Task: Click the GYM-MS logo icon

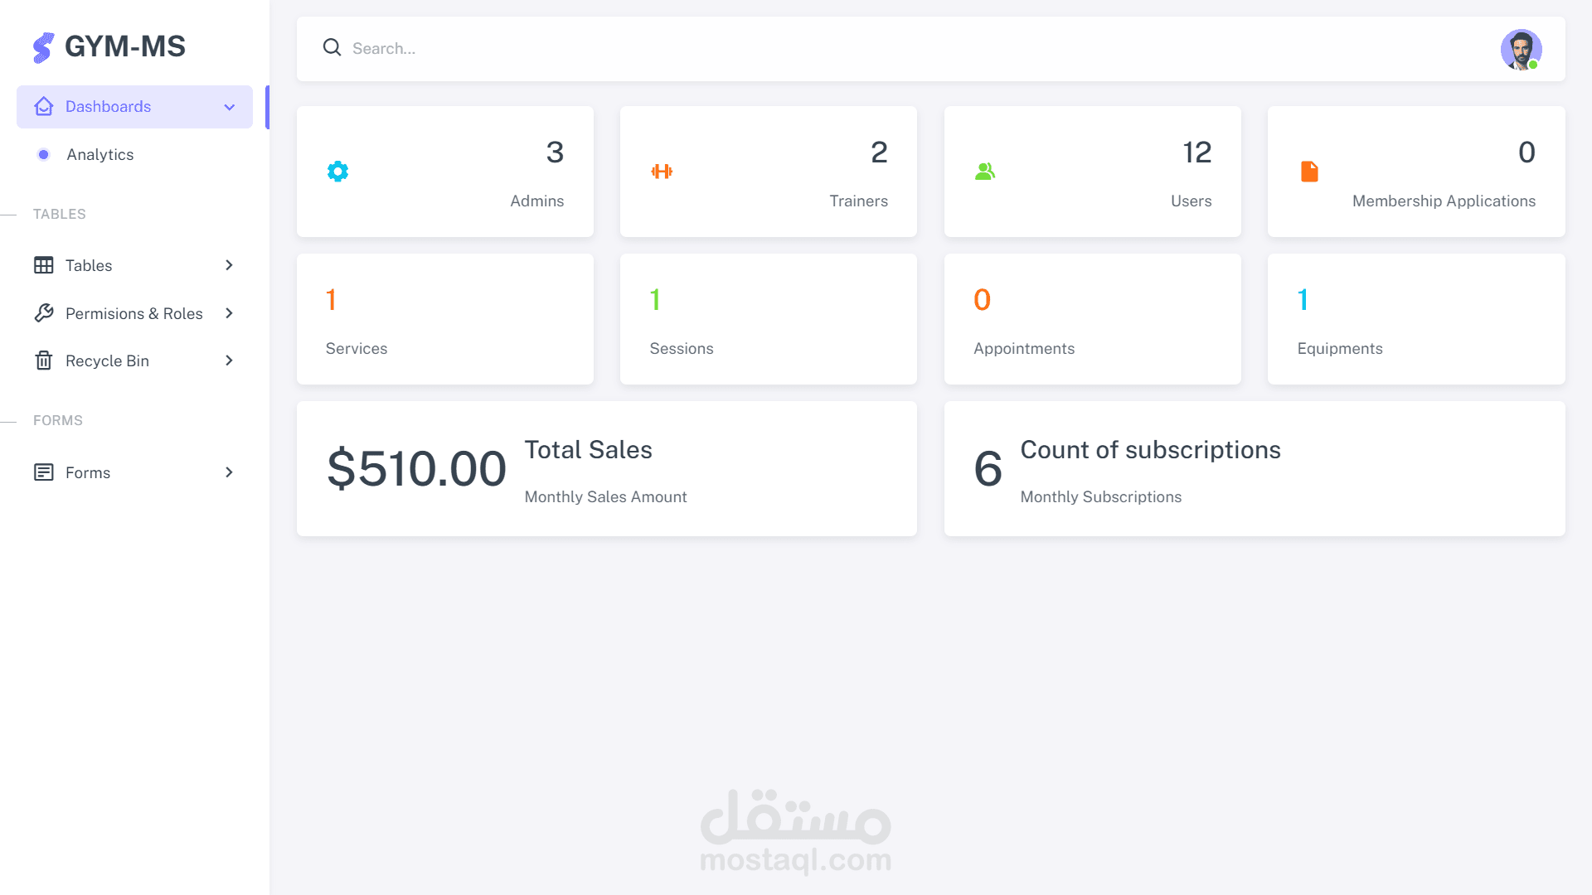Action: (43, 47)
